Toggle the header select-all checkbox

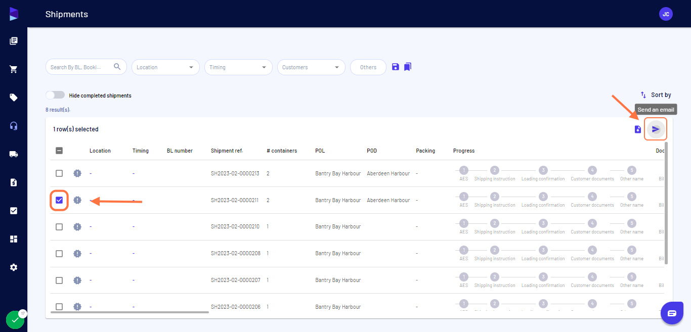click(x=59, y=151)
